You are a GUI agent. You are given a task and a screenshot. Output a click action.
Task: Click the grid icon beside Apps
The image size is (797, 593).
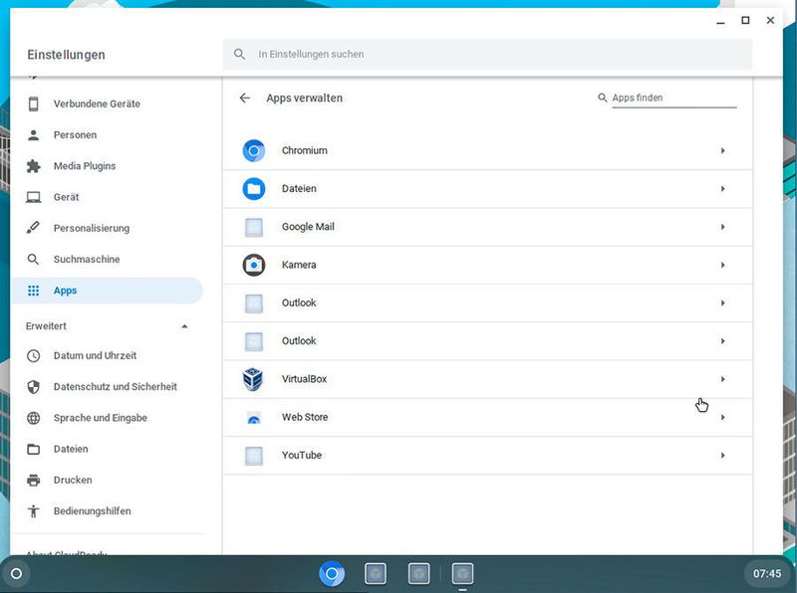pyautogui.click(x=34, y=291)
